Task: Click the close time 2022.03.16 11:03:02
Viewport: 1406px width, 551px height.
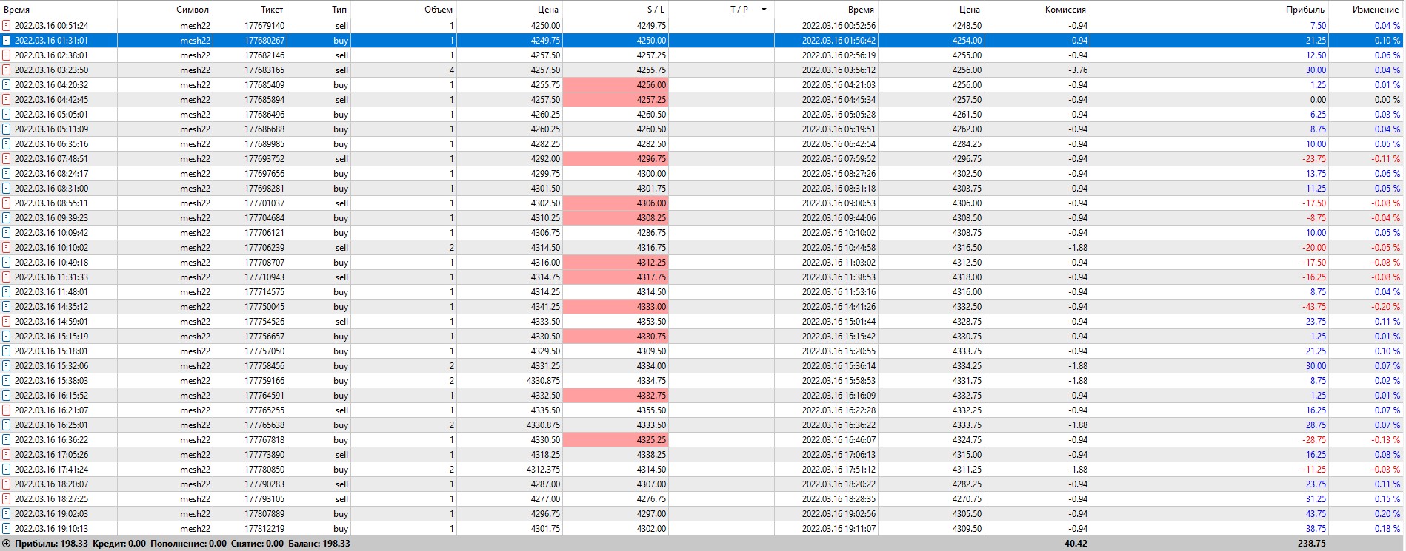Action: click(839, 263)
